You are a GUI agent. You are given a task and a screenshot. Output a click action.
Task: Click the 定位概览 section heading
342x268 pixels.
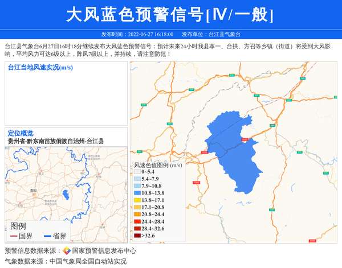[20, 133]
